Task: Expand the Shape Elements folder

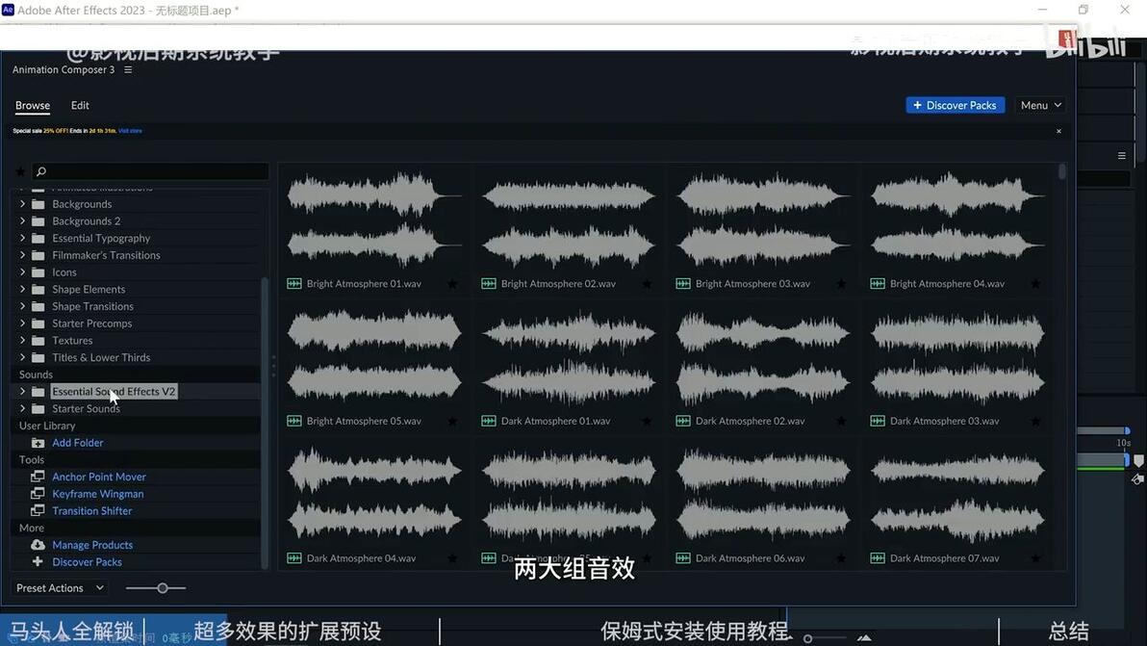Action: (22, 289)
